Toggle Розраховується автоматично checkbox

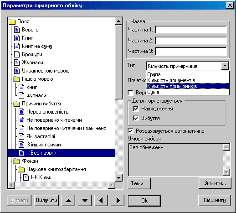[x=131, y=131]
